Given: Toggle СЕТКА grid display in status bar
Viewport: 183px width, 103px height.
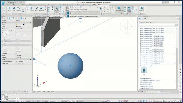Looking at the screenshot, I should pyautogui.click(x=22, y=101).
